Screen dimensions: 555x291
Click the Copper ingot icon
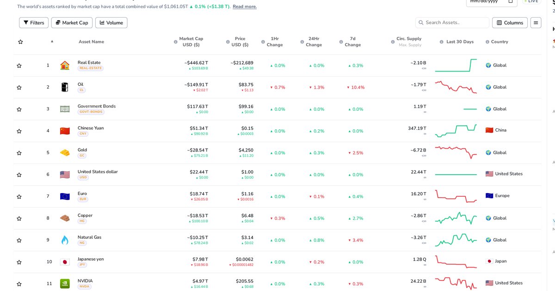tap(65, 218)
